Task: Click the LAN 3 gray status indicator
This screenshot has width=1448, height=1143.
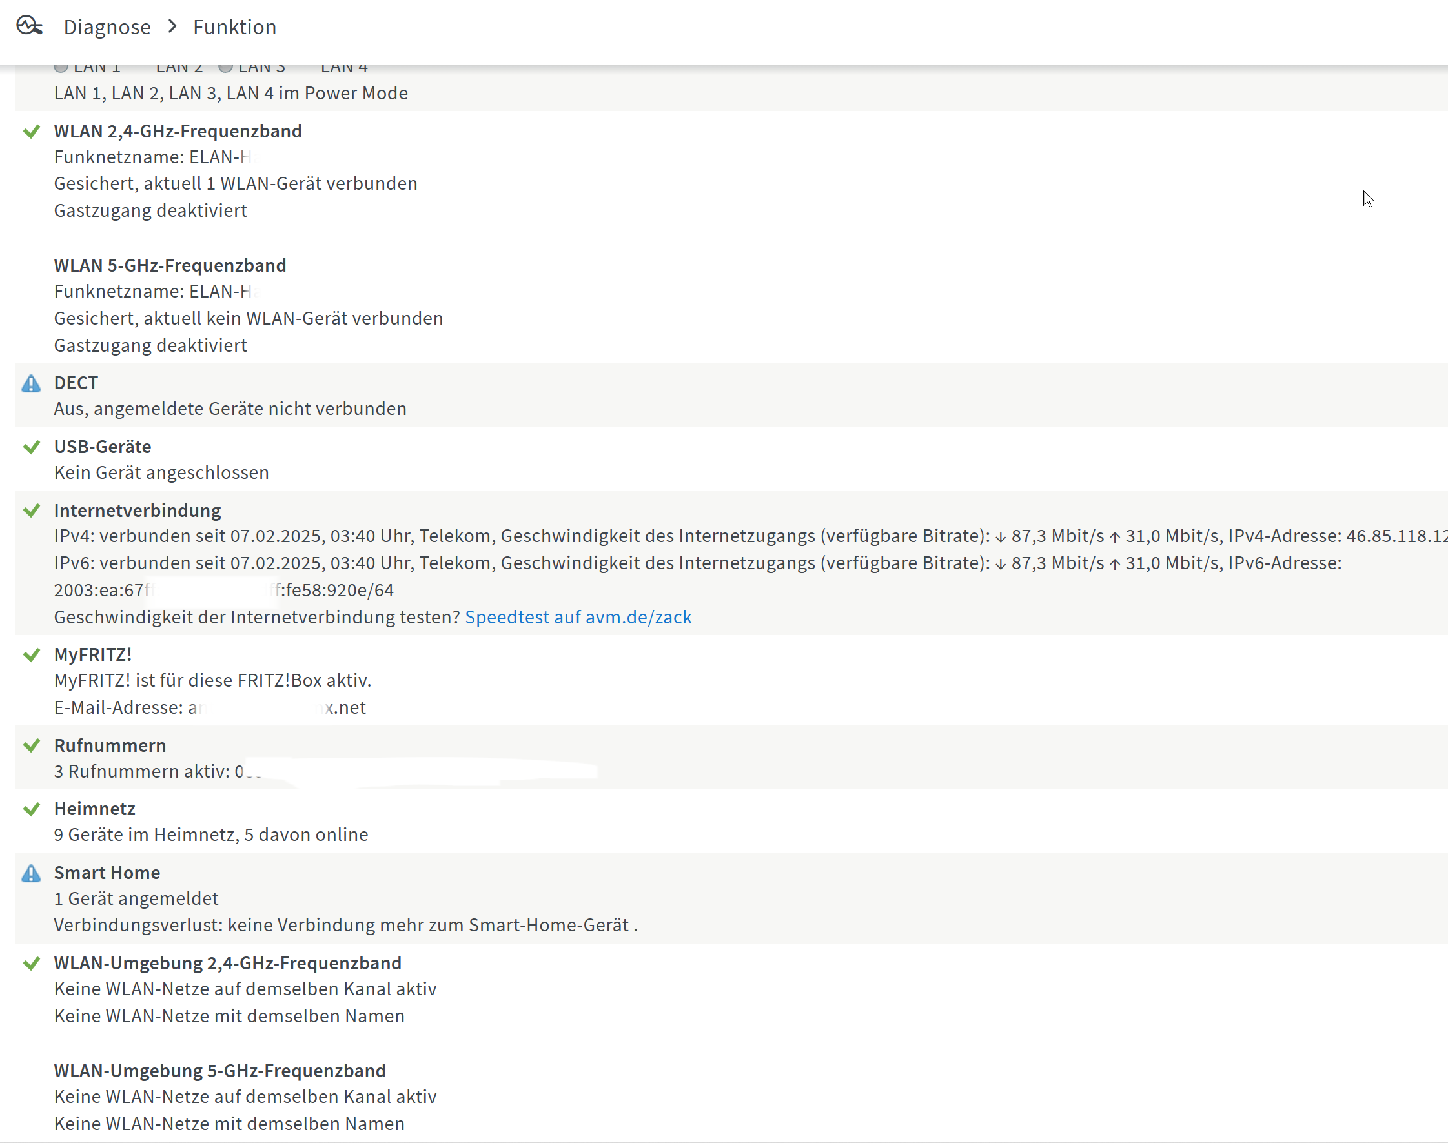Action: coord(225,68)
